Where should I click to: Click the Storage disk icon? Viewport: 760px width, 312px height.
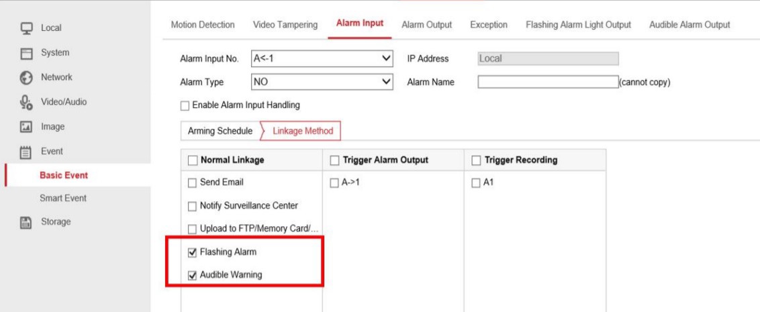pyautogui.click(x=27, y=222)
